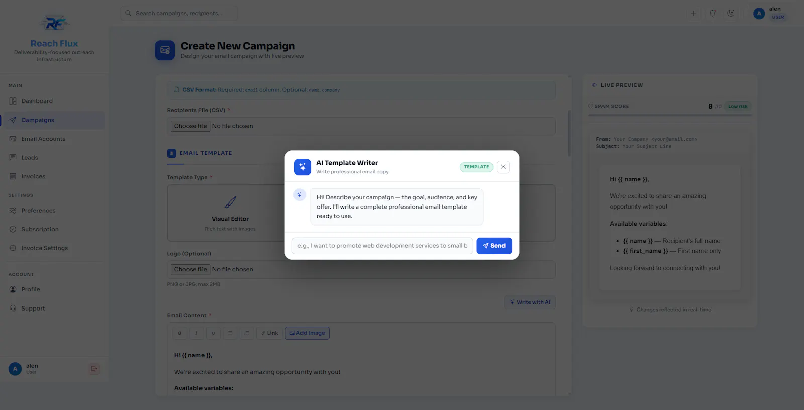Click Add Image in editor toolbar
The height and width of the screenshot is (410, 804).
pyautogui.click(x=308, y=333)
